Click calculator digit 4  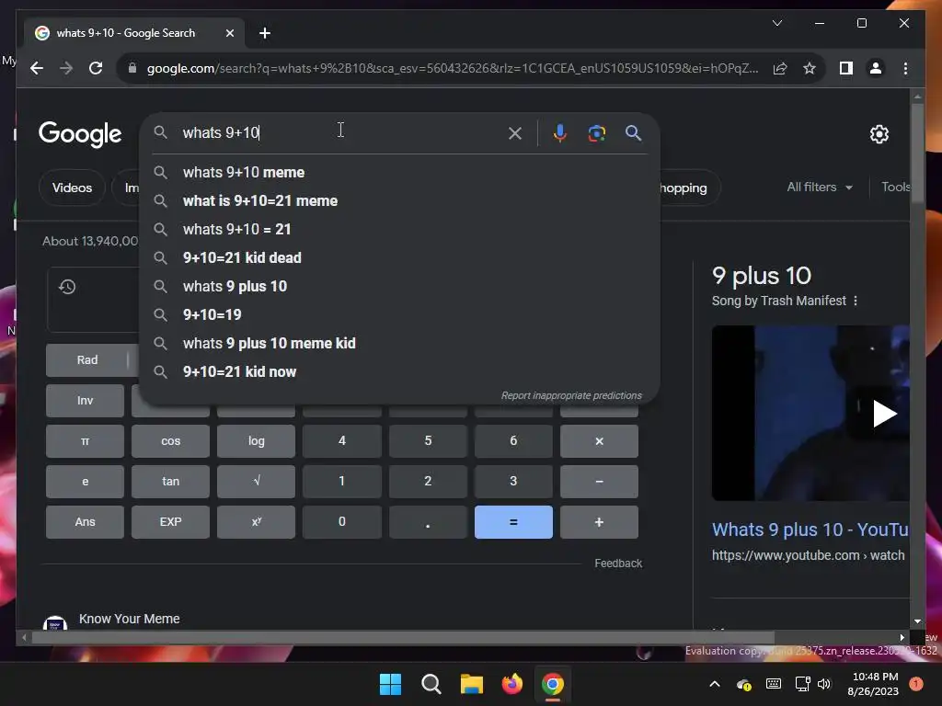[342, 441]
